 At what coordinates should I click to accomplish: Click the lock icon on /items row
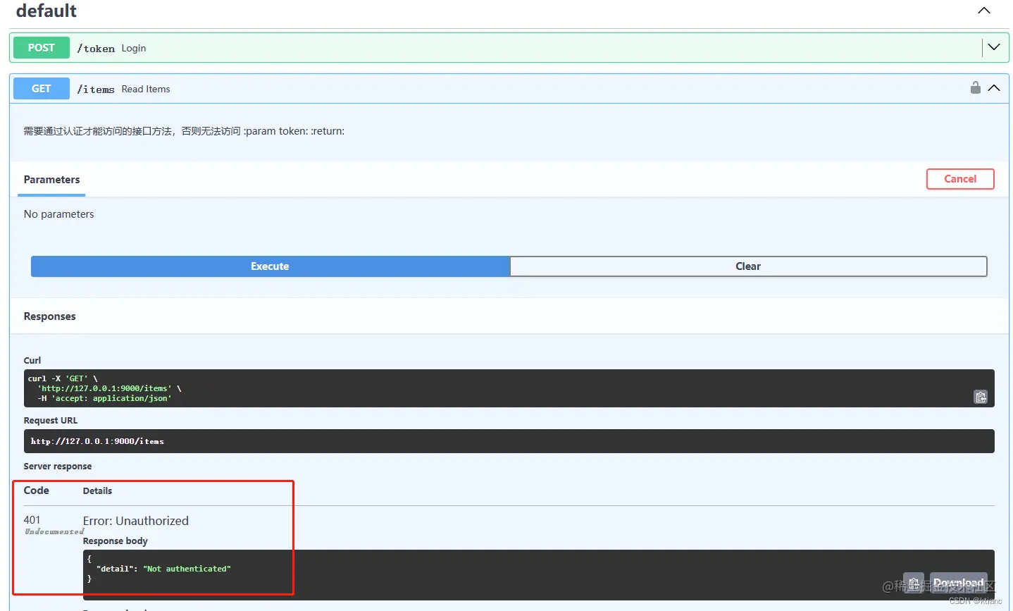click(975, 88)
